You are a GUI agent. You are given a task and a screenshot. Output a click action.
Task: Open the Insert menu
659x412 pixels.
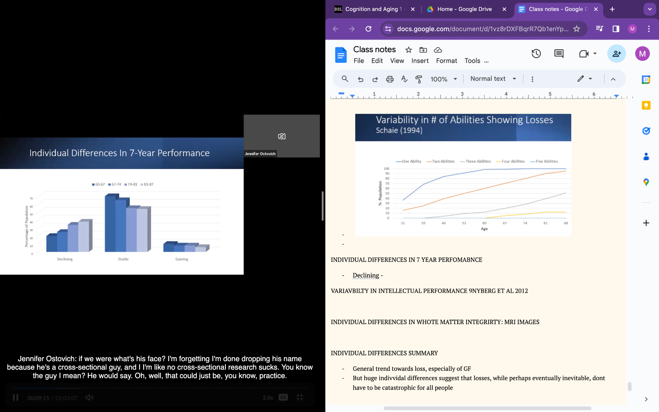coord(420,61)
